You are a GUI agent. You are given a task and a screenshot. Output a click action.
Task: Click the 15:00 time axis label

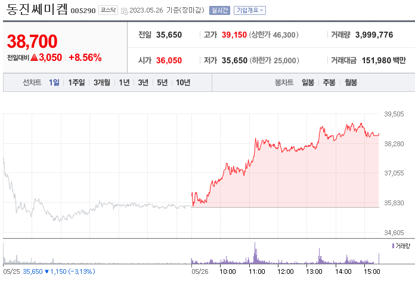tap(371, 271)
